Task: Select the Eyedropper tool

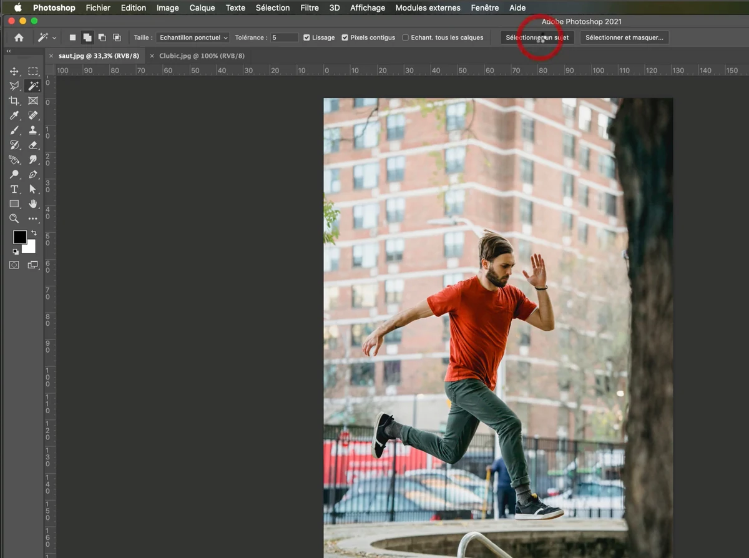Action: pyautogui.click(x=14, y=115)
